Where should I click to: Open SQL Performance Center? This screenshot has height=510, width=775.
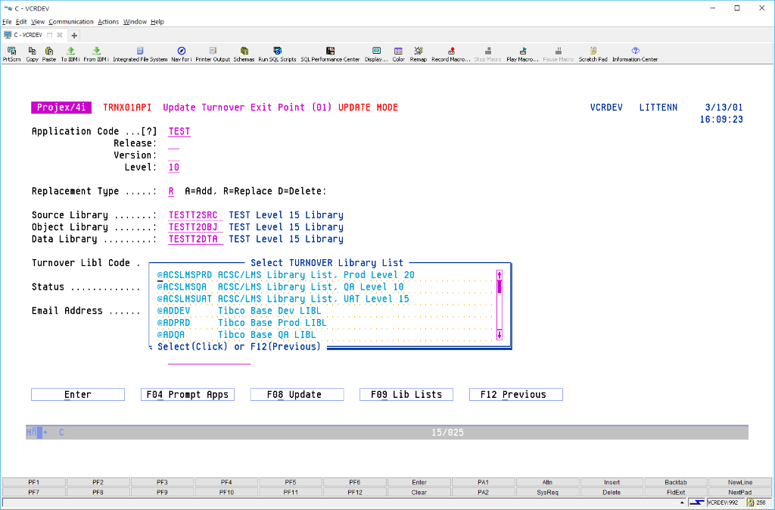pyautogui.click(x=330, y=54)
